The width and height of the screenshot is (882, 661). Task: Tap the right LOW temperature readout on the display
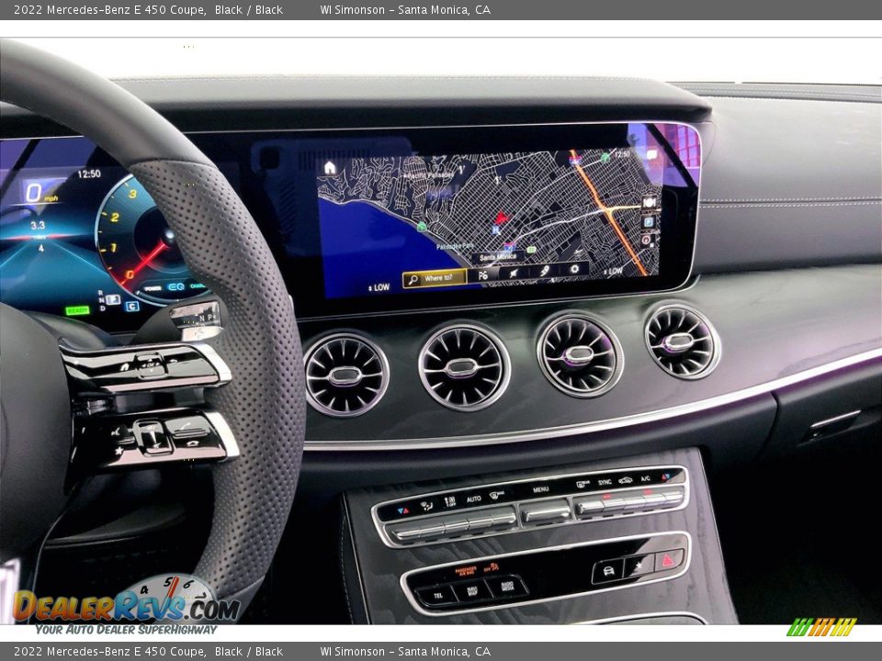613,271
